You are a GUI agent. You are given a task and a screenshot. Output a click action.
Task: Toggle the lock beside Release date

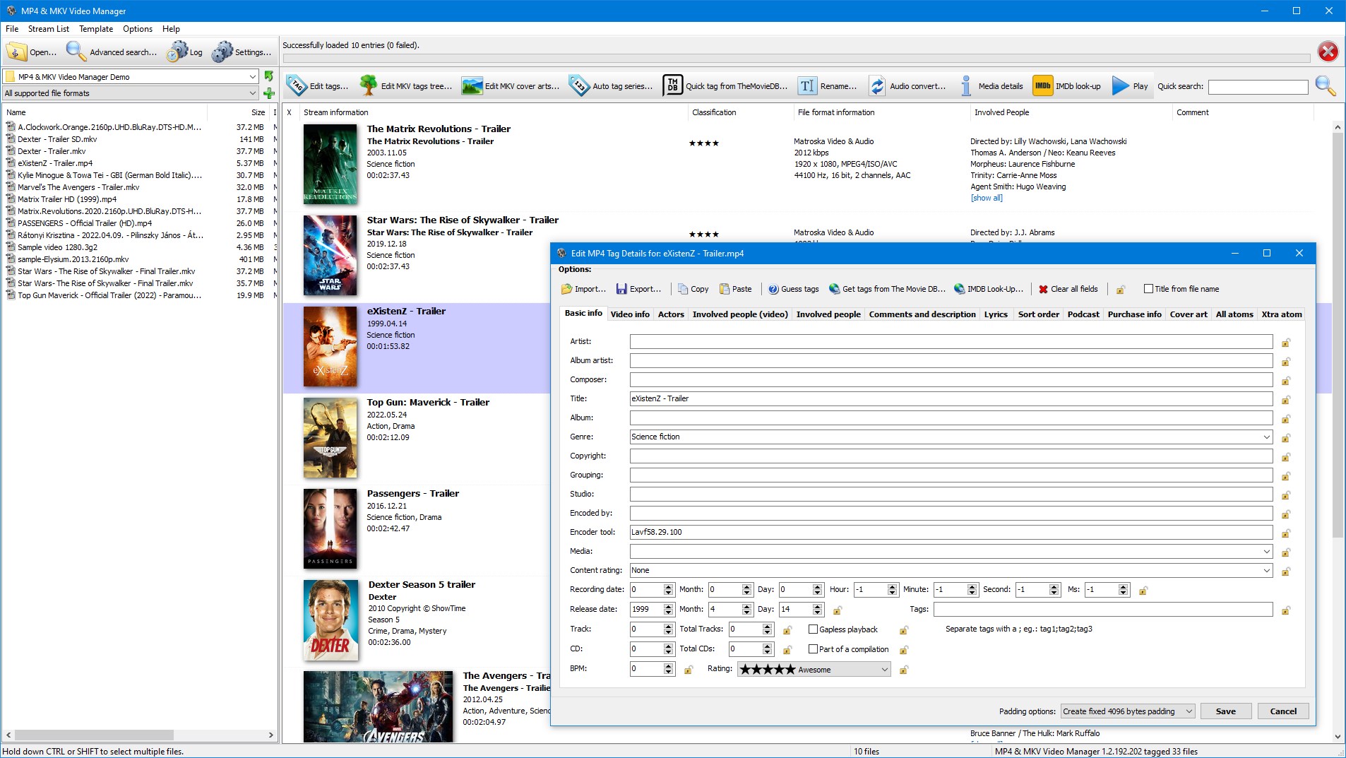click(837, 610)
